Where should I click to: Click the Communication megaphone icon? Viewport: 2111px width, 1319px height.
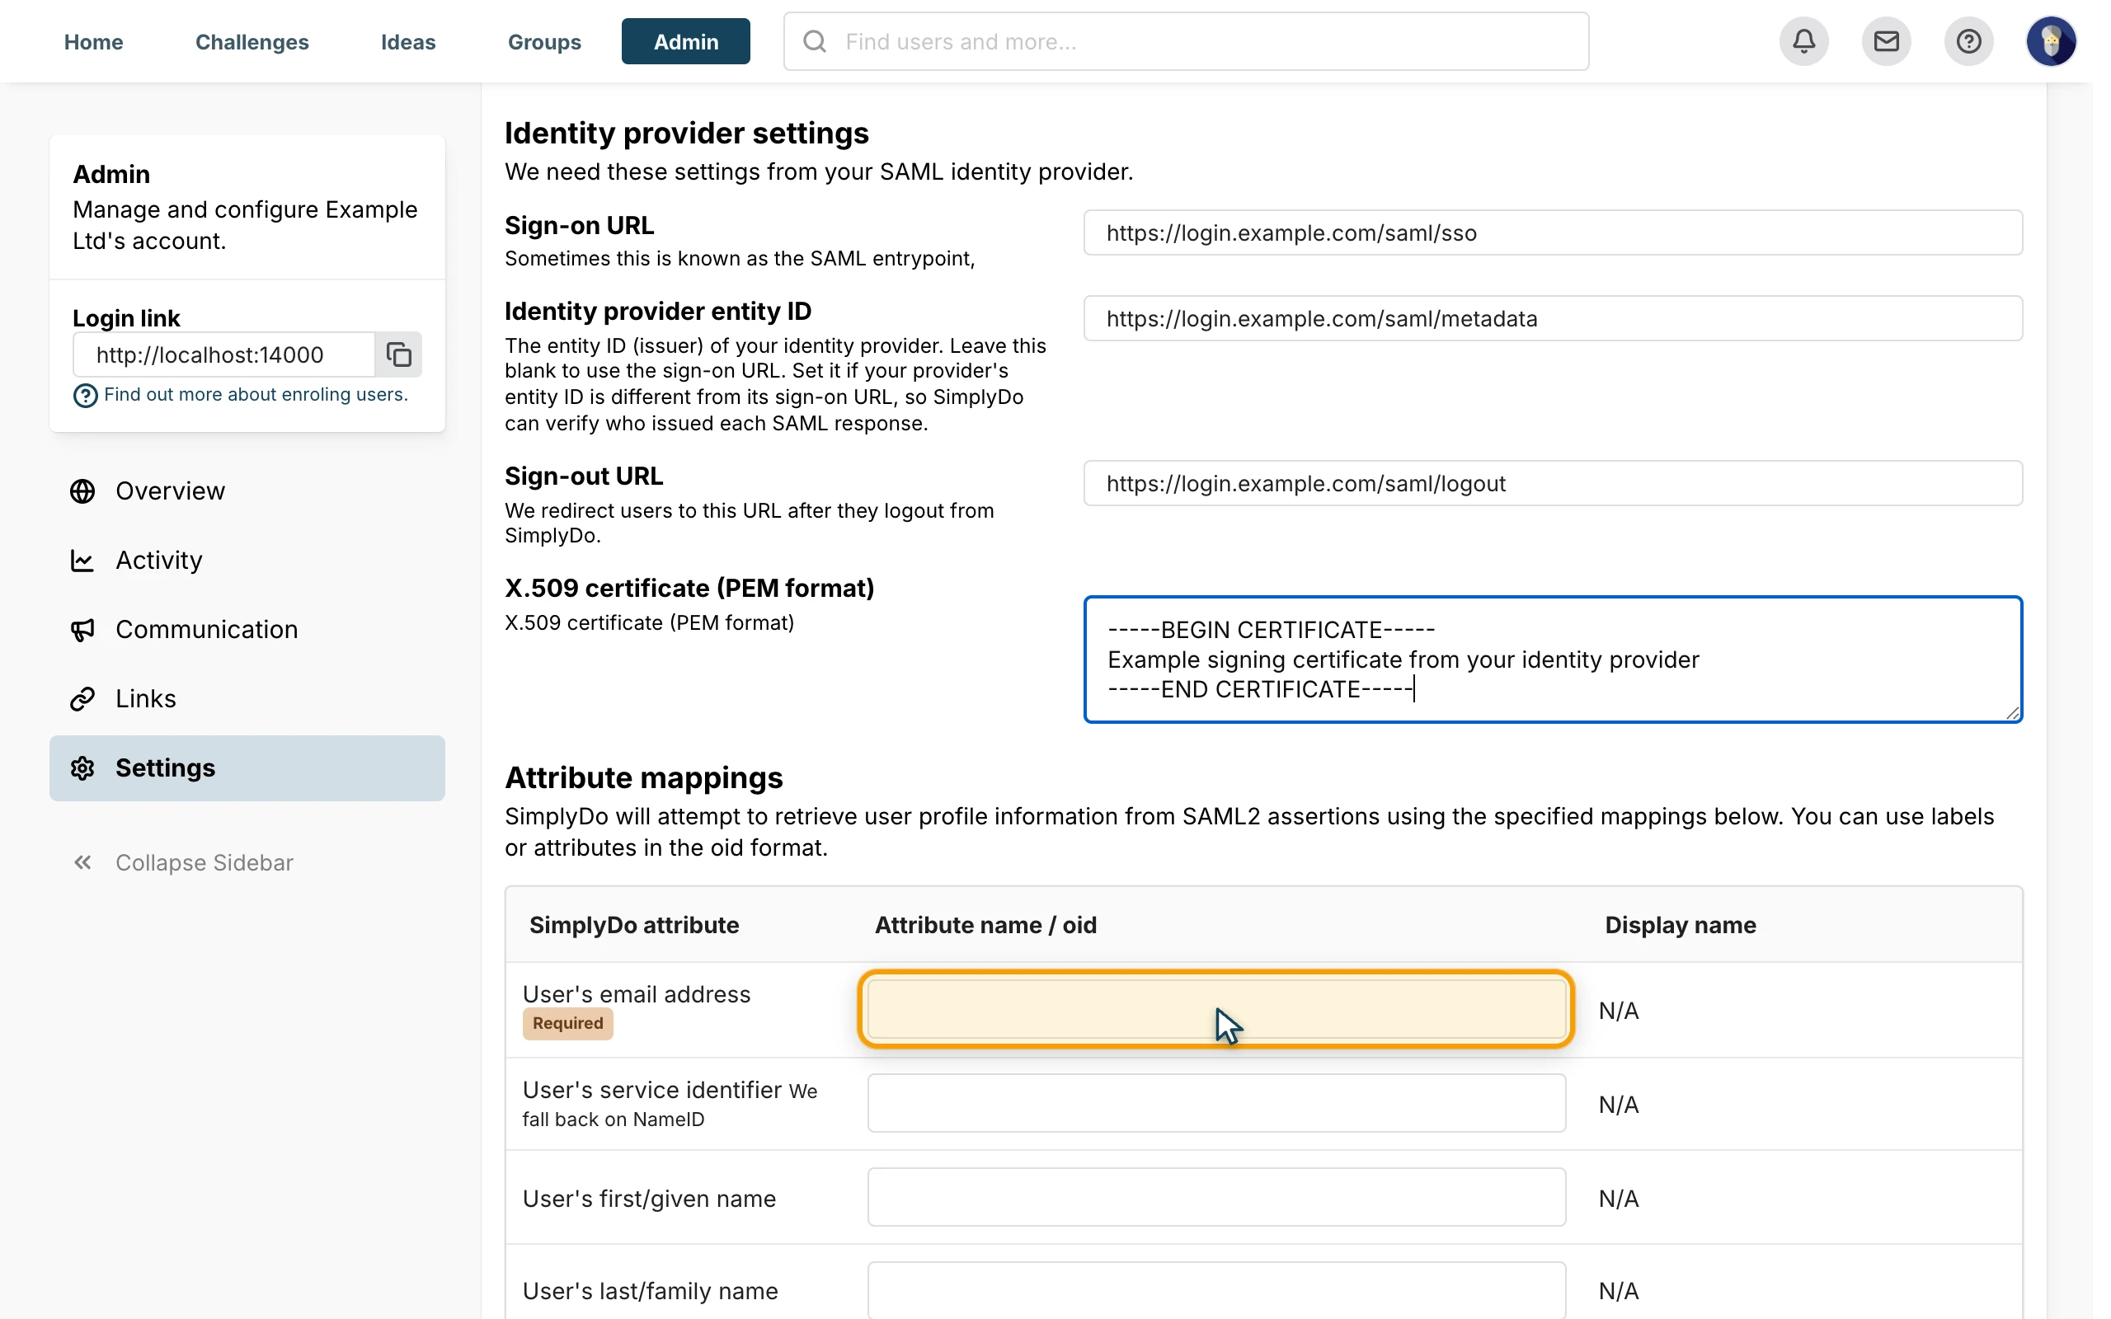point(82,630)
